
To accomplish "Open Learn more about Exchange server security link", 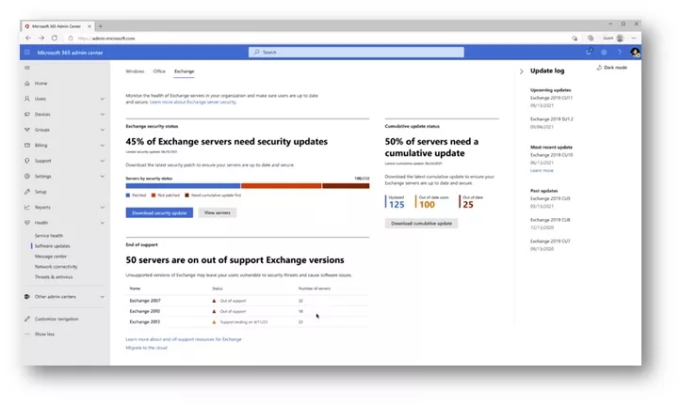I will click(x=193, y=102).
